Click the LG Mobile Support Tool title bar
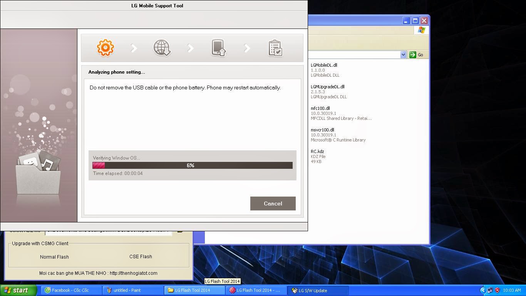The width and height of the screenshot is (526, 296). (154, 5)
